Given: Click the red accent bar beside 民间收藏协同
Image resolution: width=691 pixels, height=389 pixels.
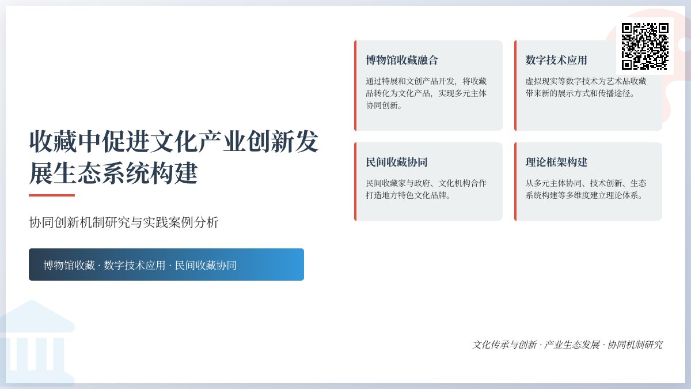Looking at the screenshot, I should [x=355, y=182].
